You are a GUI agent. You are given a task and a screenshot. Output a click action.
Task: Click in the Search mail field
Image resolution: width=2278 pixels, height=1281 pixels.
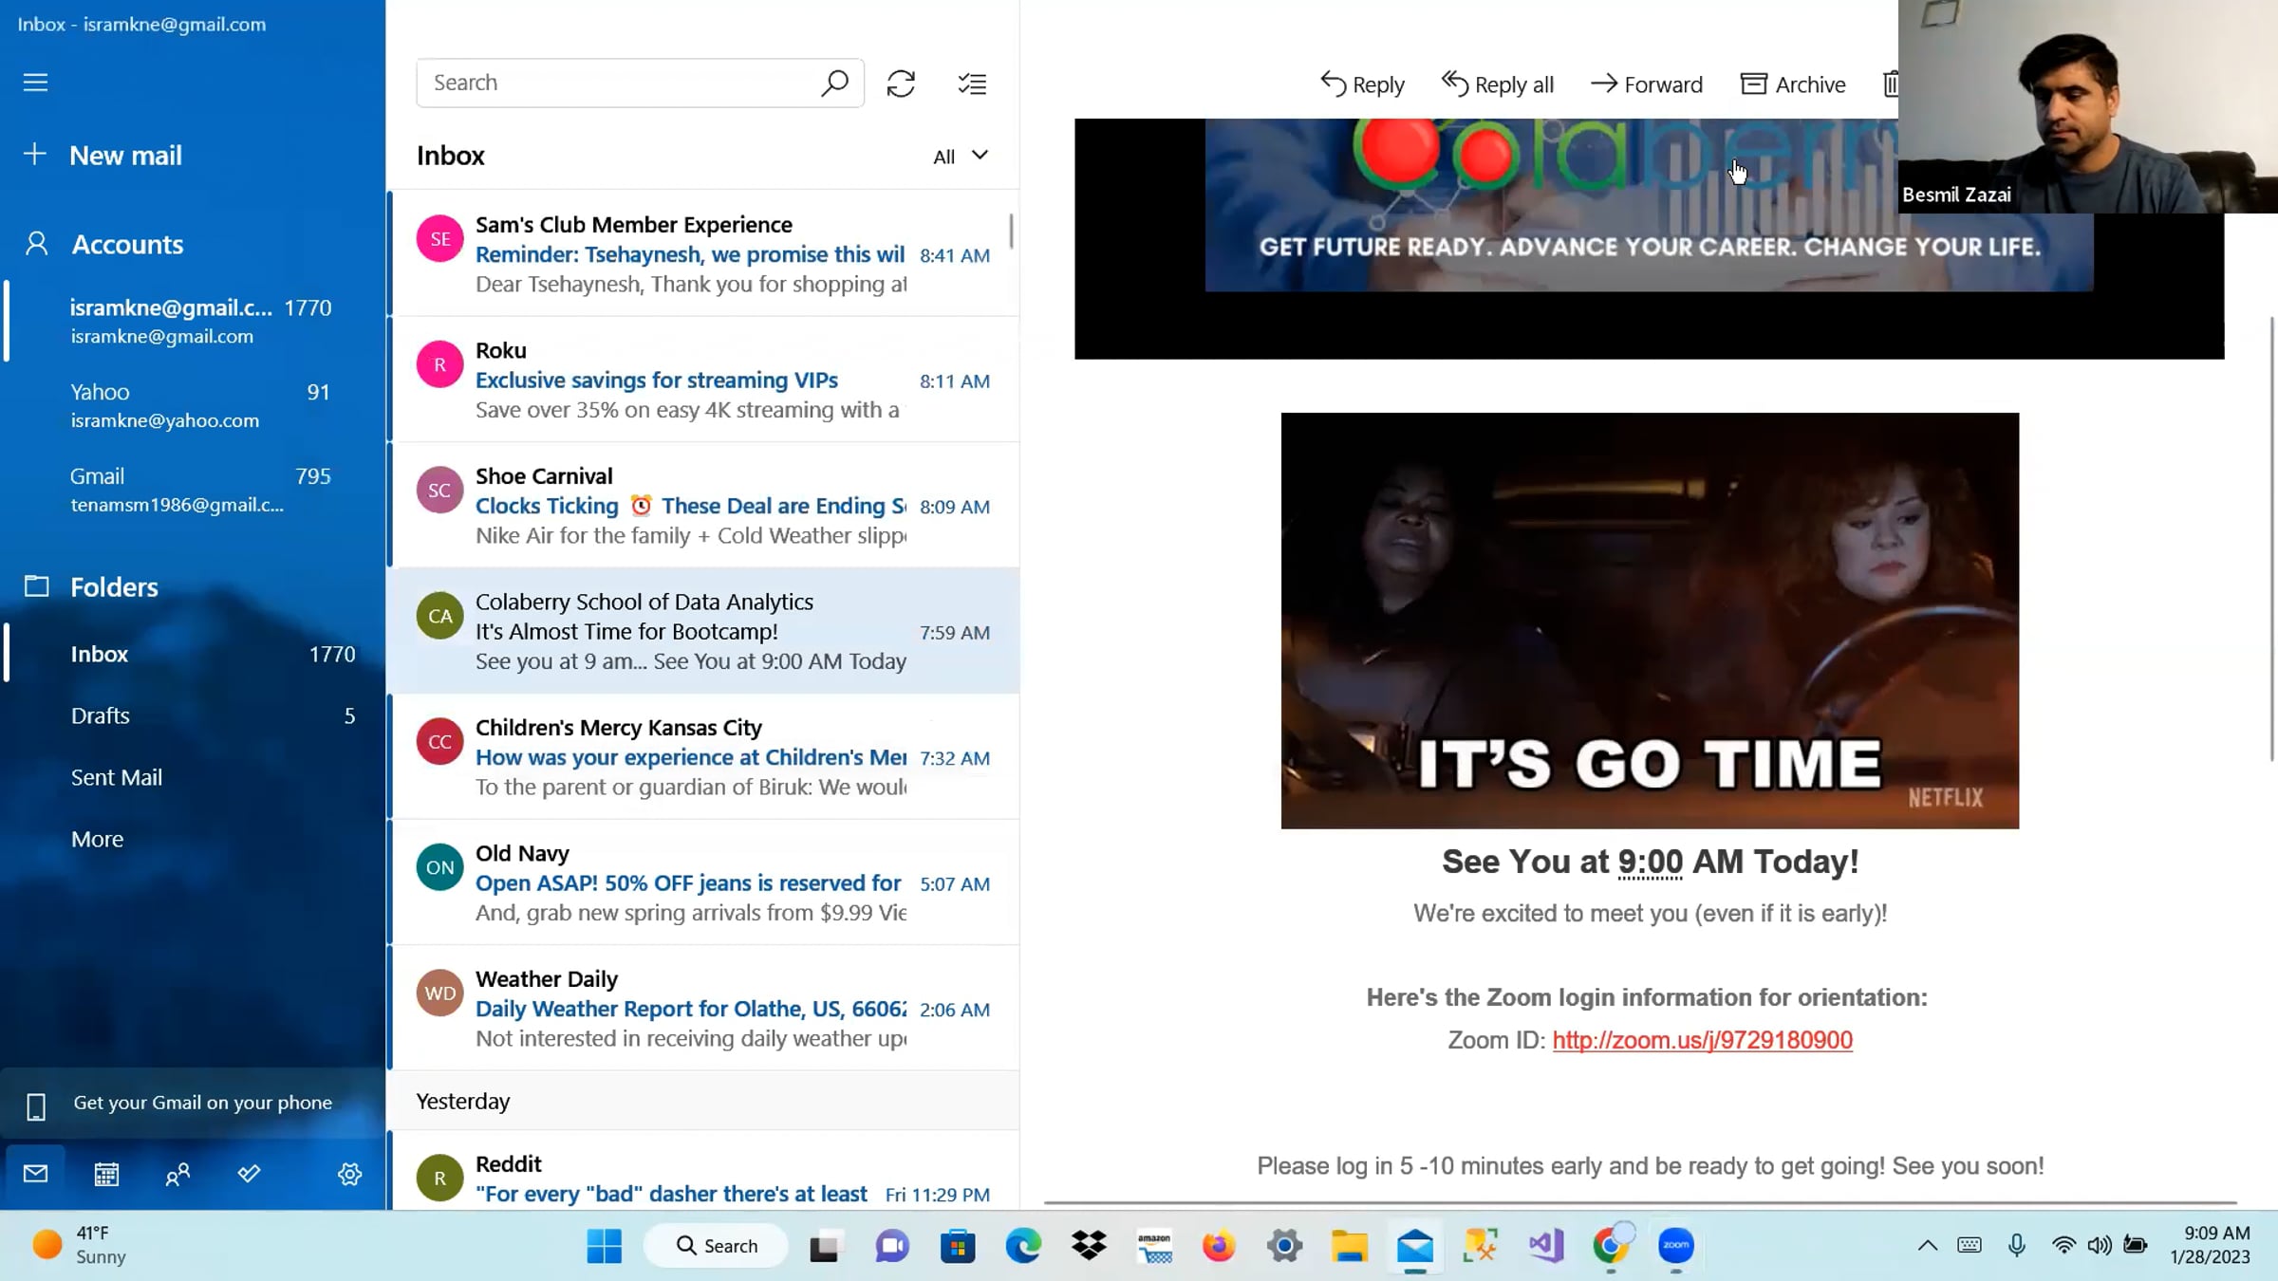tap(617, 84)
